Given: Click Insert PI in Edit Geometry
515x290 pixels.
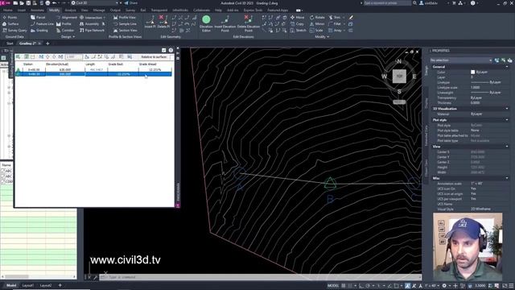Looking at the screenshot, I should click(x=150, y=22).
